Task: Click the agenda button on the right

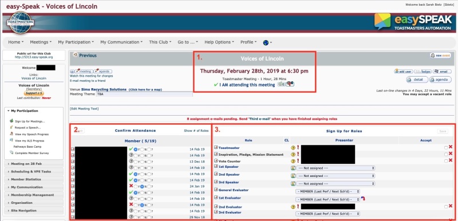Action: [441, 80]
